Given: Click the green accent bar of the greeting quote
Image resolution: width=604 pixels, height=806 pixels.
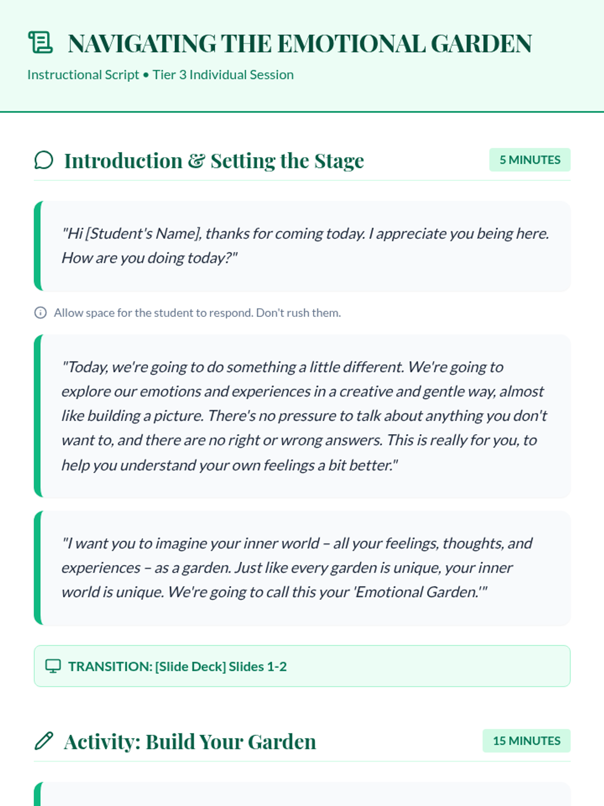Looking at the screenshot, I should [x=38, y=246].
